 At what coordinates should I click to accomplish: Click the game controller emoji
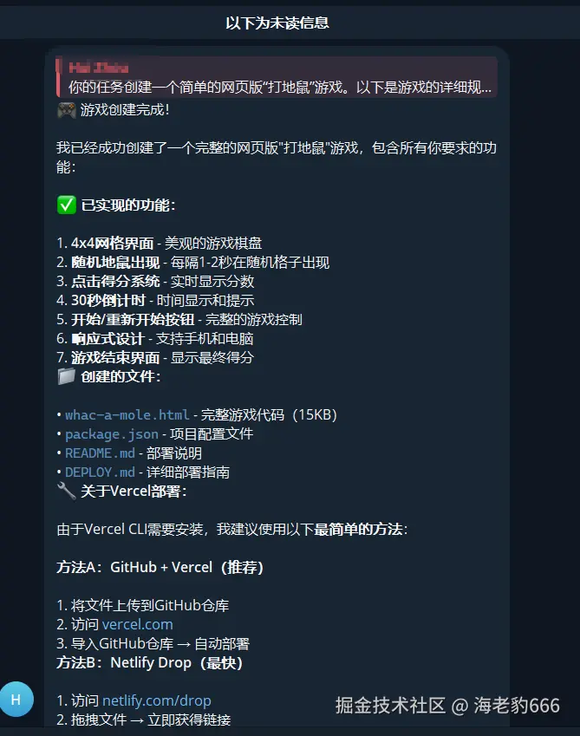click(x=66, y=110)
